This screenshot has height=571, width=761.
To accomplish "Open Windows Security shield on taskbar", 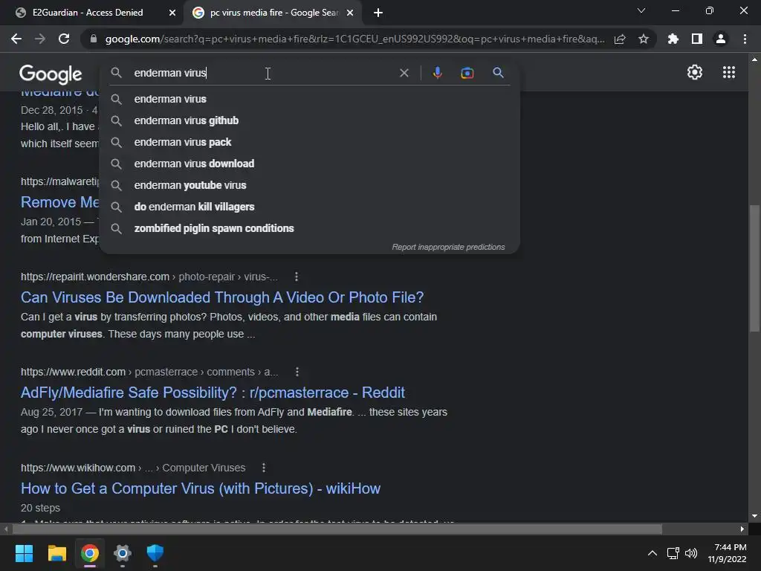I will point(155,553).
